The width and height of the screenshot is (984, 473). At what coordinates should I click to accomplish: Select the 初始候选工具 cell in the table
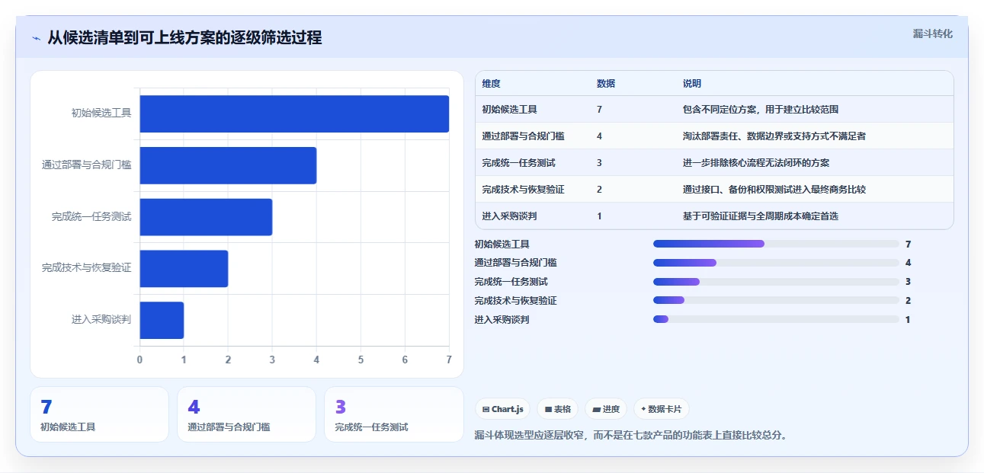coord(510,110)
